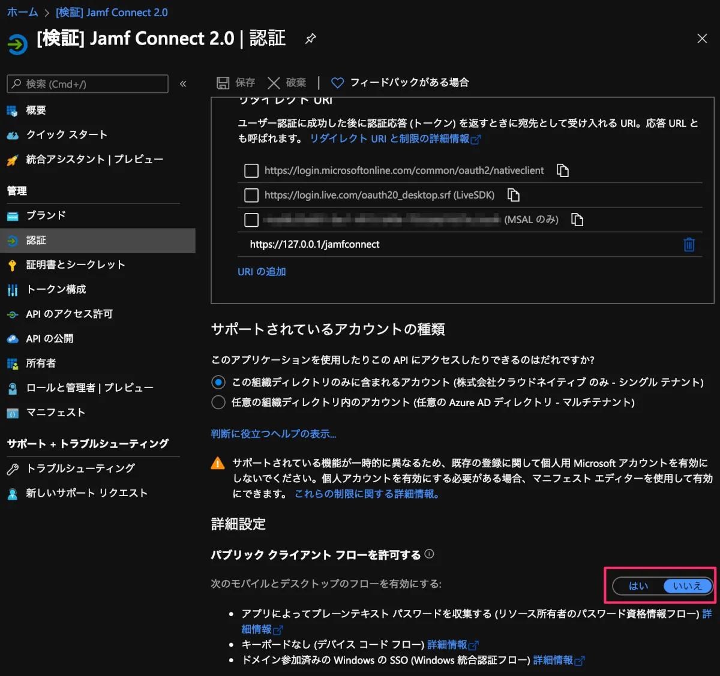This screenshot has width=720, height=676.
Task: Click the URI の追加 link
Action: coord(262,272)
